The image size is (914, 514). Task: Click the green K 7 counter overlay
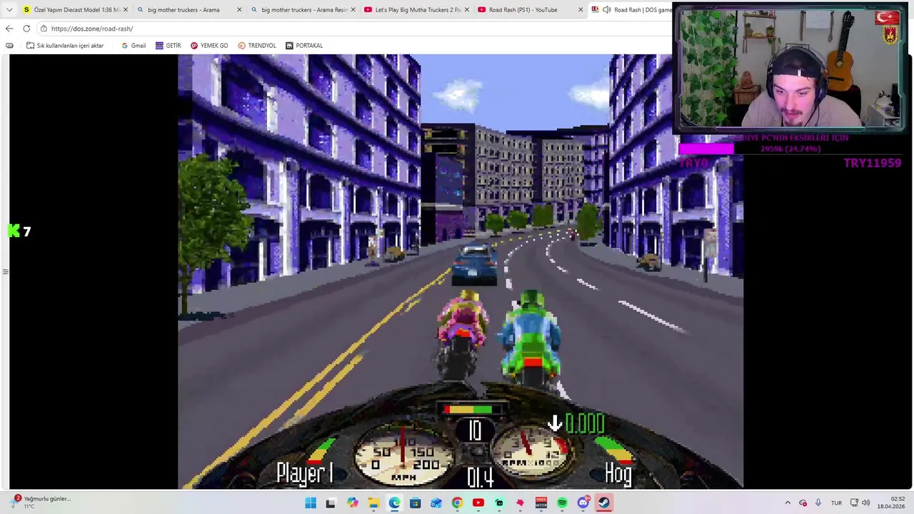point(19,231)
